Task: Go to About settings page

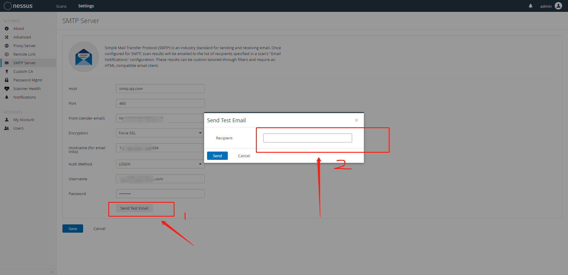Action: pos(19,29)
